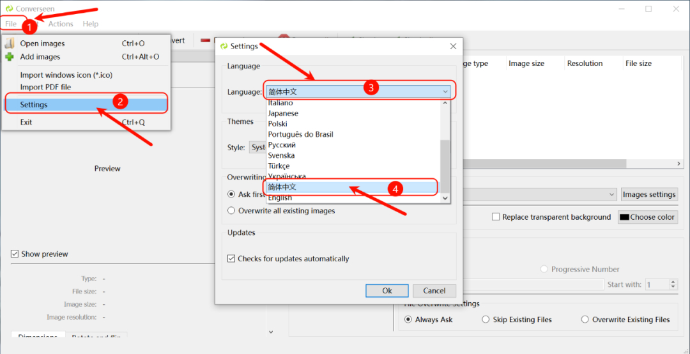Enable Replace transparent background
The height and width of the screenshot is (354, 690).
[551, 217]
